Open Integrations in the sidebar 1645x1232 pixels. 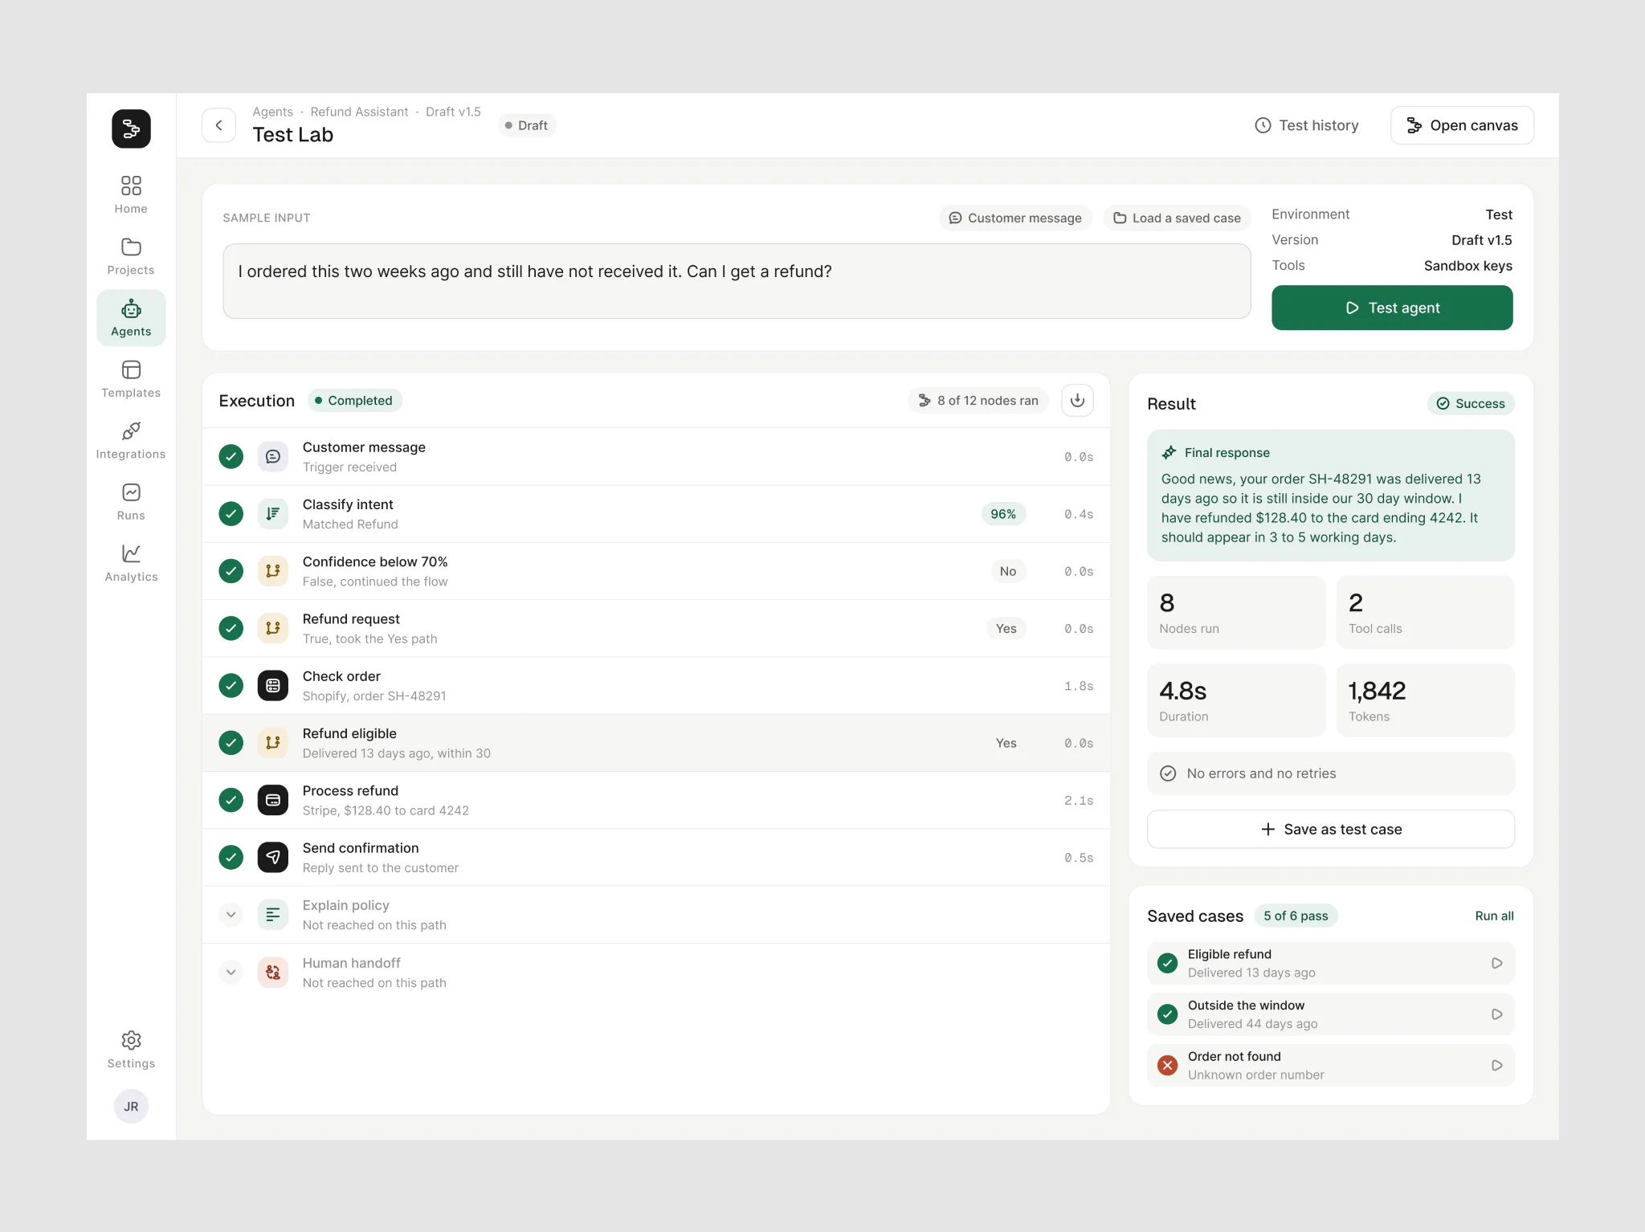[131, 441]
